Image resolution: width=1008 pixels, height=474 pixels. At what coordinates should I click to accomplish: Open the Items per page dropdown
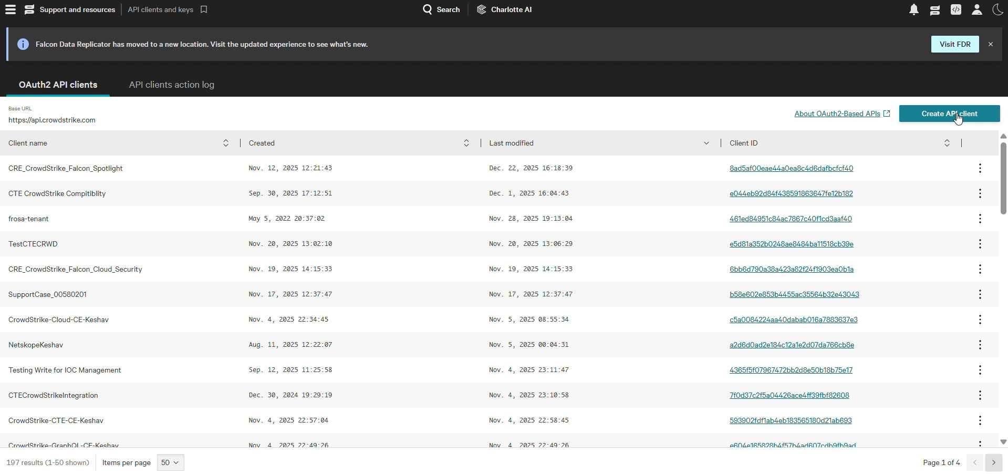(171, 462)
